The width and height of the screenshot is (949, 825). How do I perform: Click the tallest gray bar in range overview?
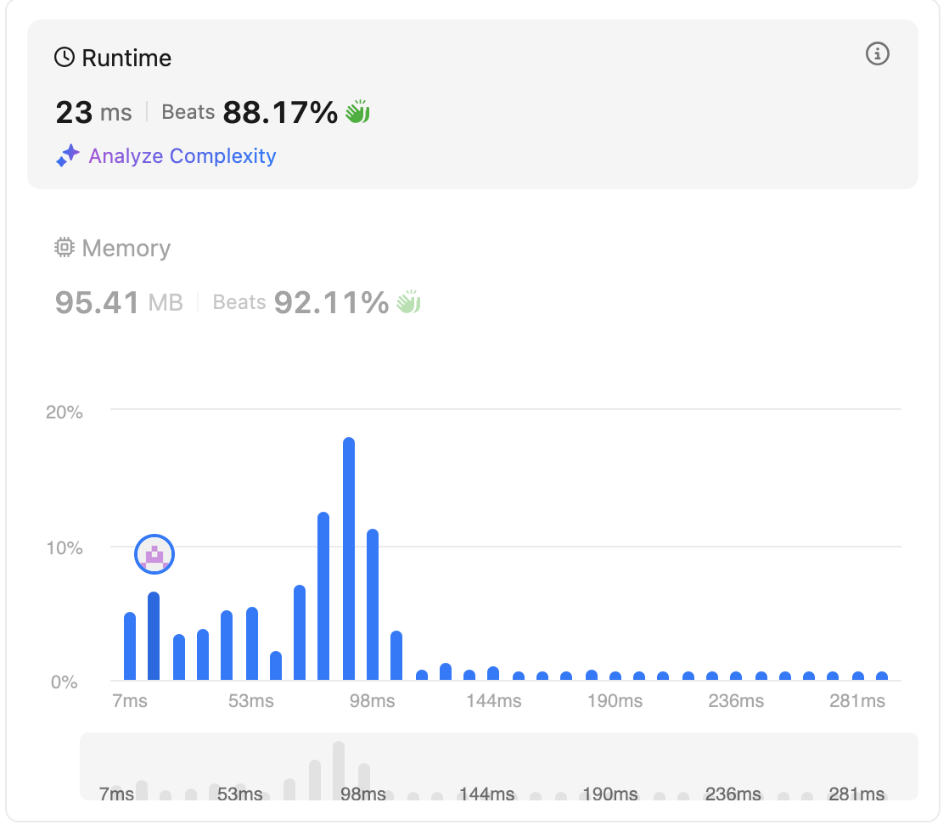[x=339, y=771]
